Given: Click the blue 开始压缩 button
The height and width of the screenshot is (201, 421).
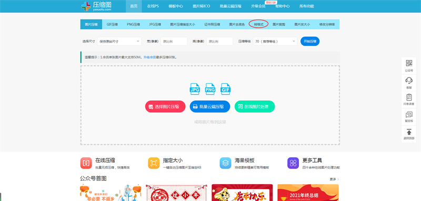Looking at the screenshot, I should point(310,42).
